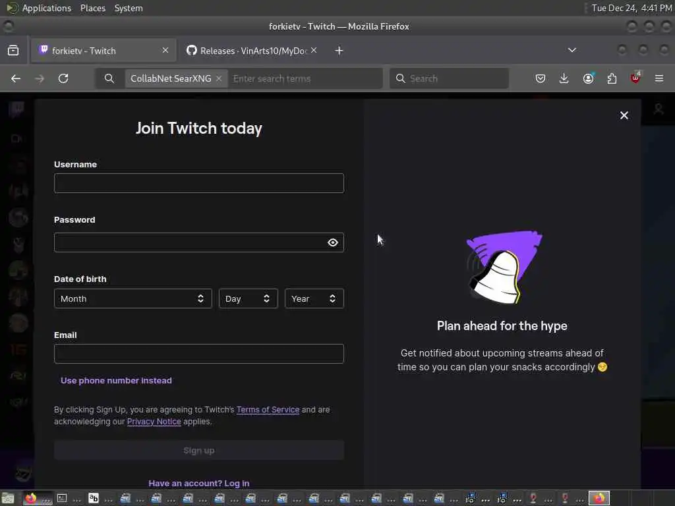Open the Applications menu
Image resolution: width=675 pixels, height=506 pixels.
point(47,8)
